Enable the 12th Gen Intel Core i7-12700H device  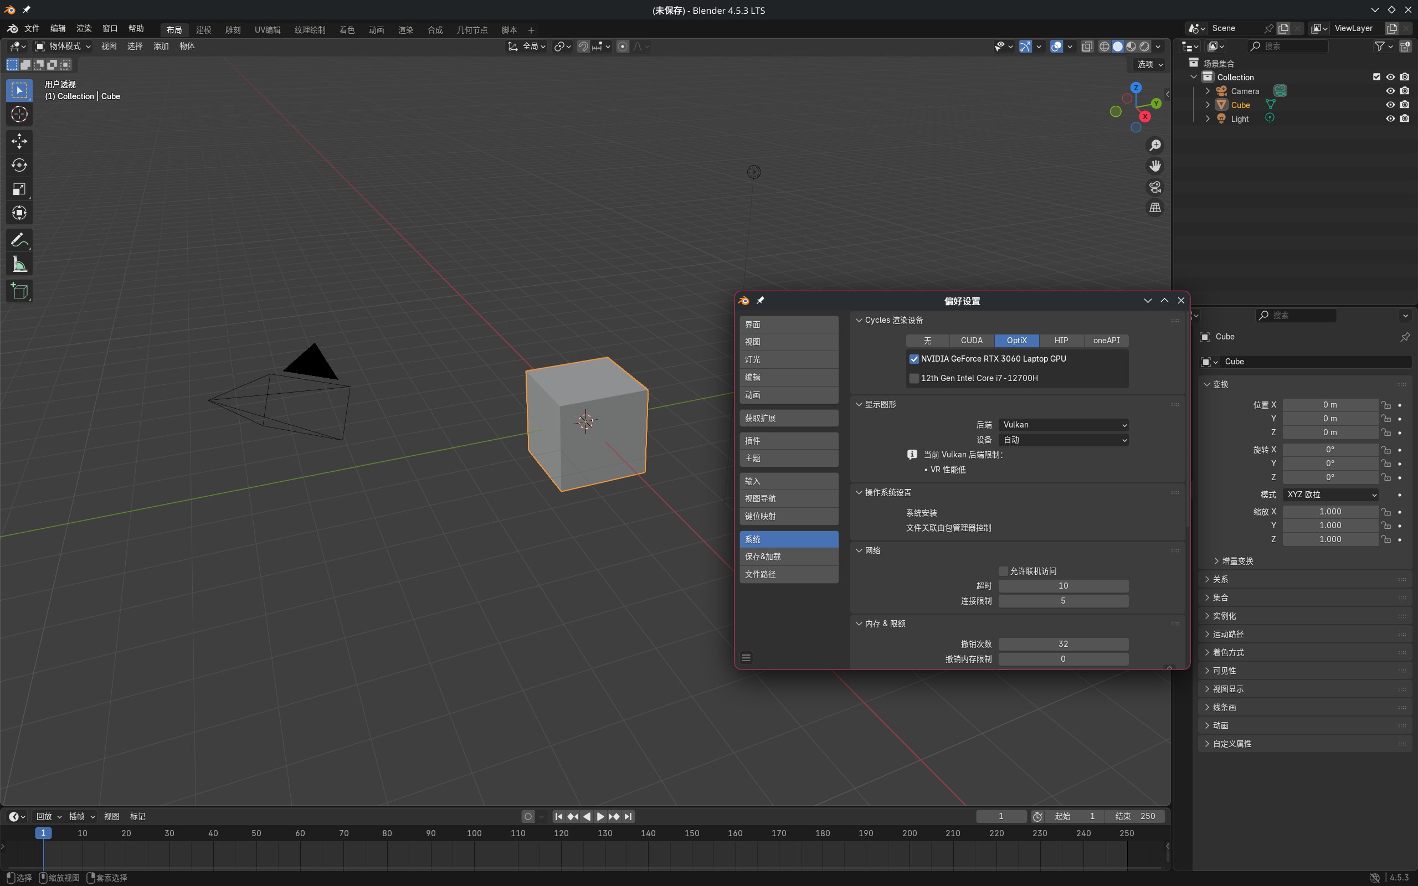point(913,378)
